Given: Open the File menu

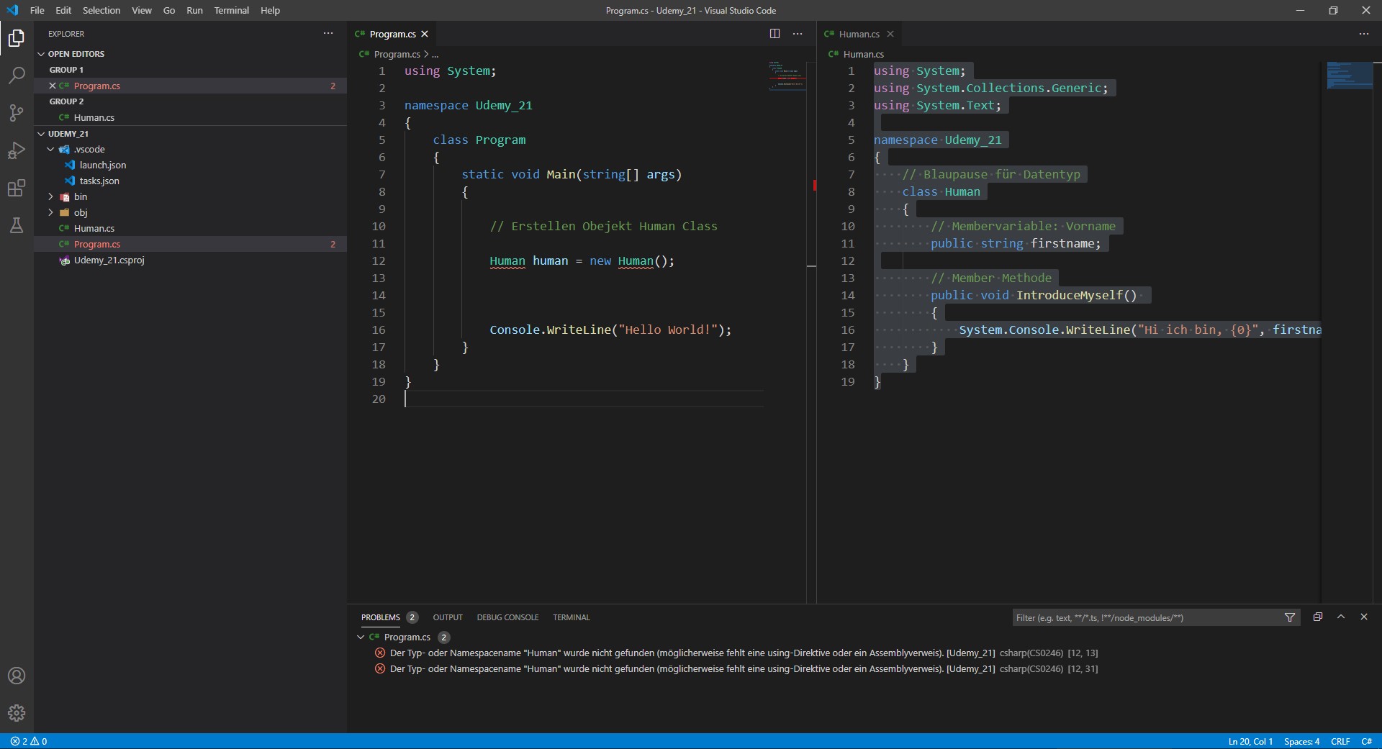Looking at the screenshot, I should (37, 10).
